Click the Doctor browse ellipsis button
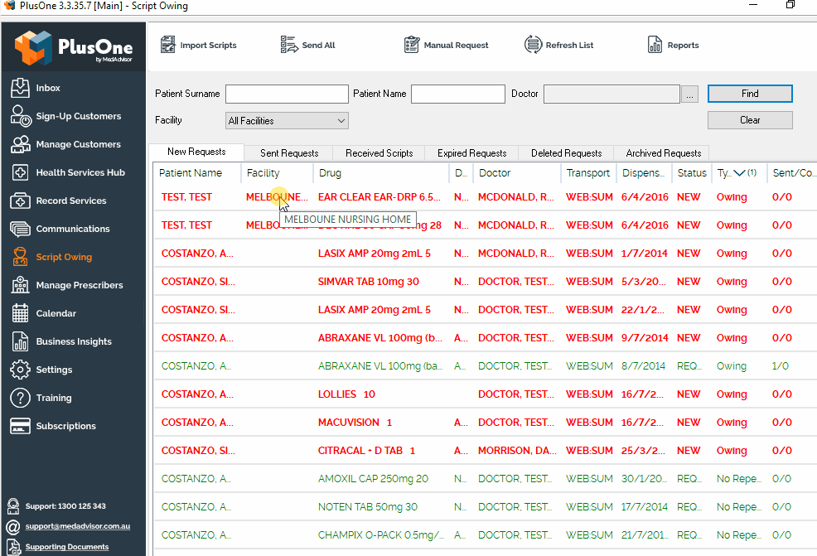 tap(690, 94)
